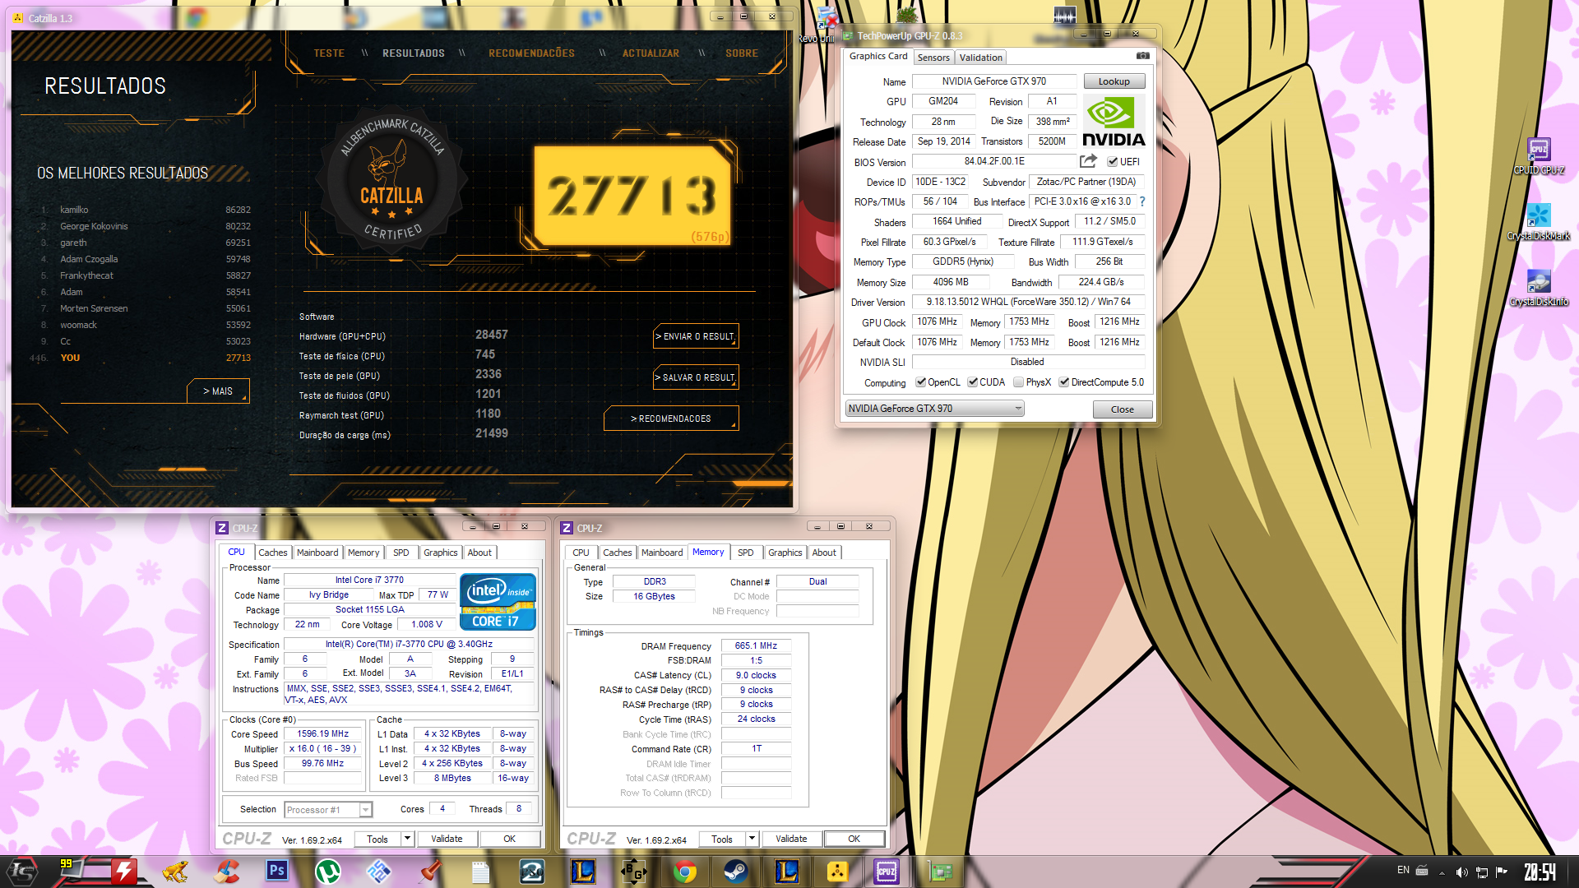The width and height of the screenshot is (1579, 888).
Task: Click SALVAR O RESULT button
Action: point(696,377)
